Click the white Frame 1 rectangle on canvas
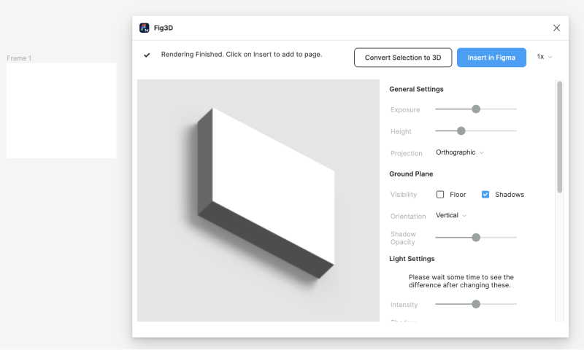This screenshot has width=584, height=350. pos(61,110)
